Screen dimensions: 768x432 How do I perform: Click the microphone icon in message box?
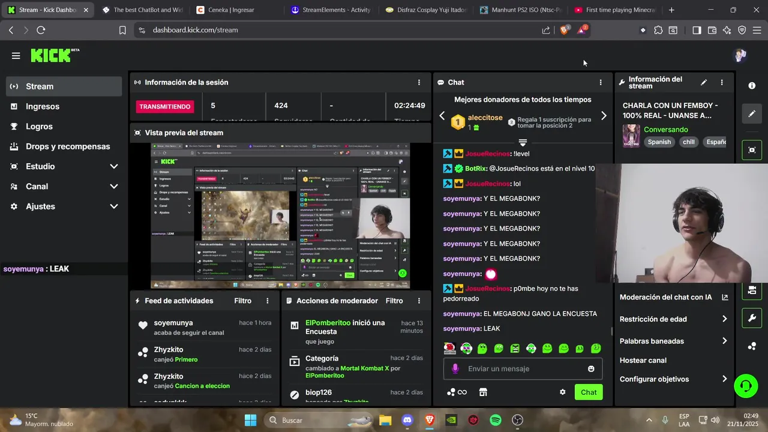[x=455, y=368]
